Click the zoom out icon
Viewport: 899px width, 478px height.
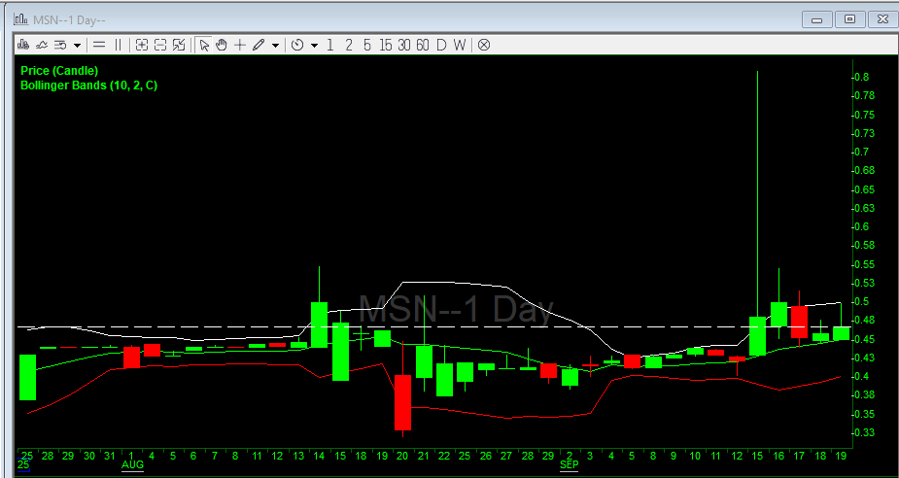pos(160,45)
